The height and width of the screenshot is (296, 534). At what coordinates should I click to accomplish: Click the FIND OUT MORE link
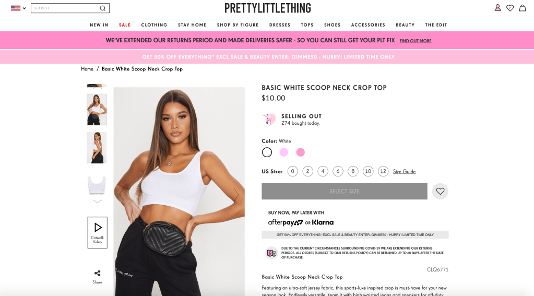[416, 41]
